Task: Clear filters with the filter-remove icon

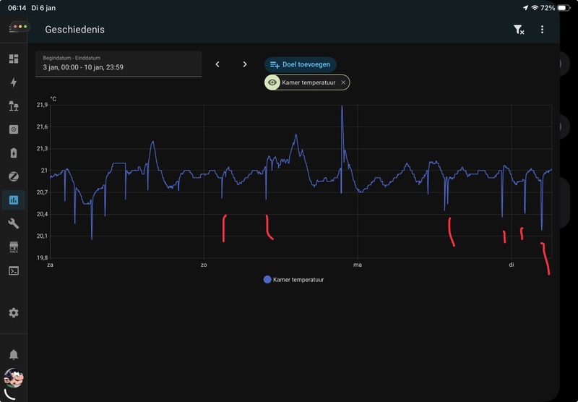Action: point(518,30)
